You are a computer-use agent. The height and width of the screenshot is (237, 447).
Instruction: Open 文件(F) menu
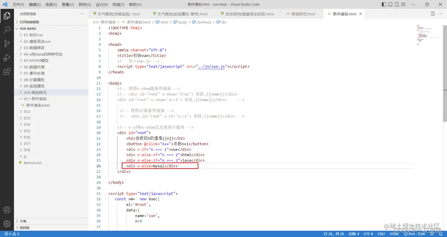(x=18, y=5)
